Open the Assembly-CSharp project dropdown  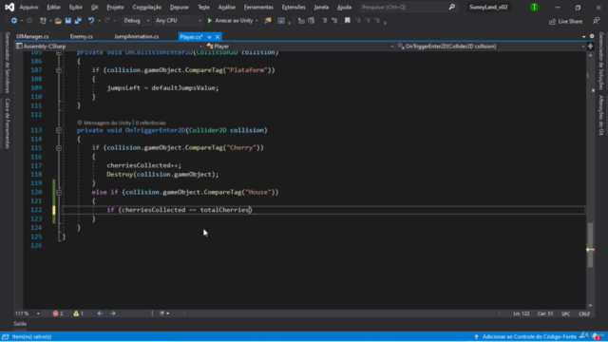109,47
